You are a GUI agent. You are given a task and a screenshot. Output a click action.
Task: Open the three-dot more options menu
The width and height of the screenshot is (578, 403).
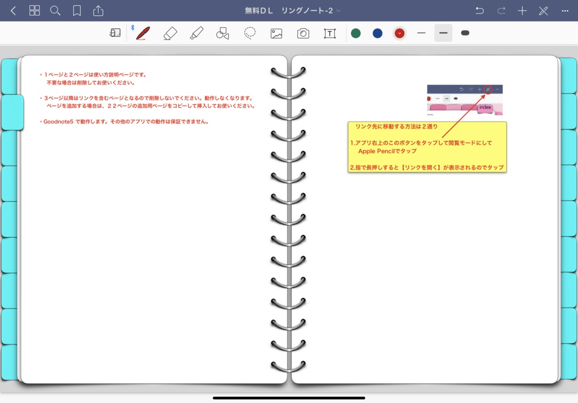click(x=564, y=11)
